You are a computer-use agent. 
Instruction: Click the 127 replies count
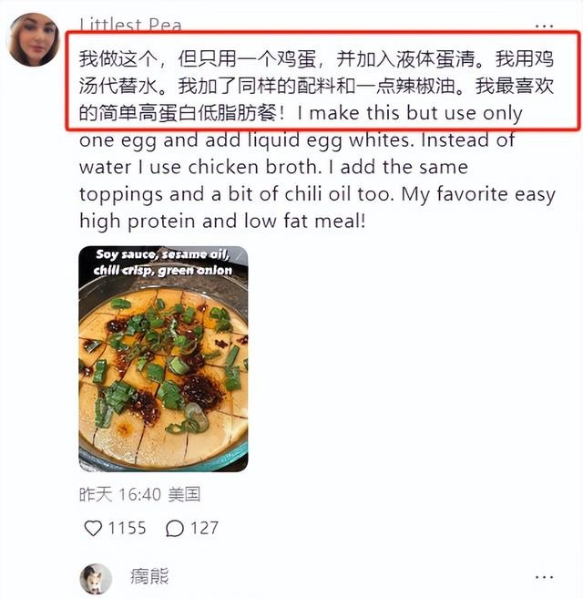coord(204,528)
